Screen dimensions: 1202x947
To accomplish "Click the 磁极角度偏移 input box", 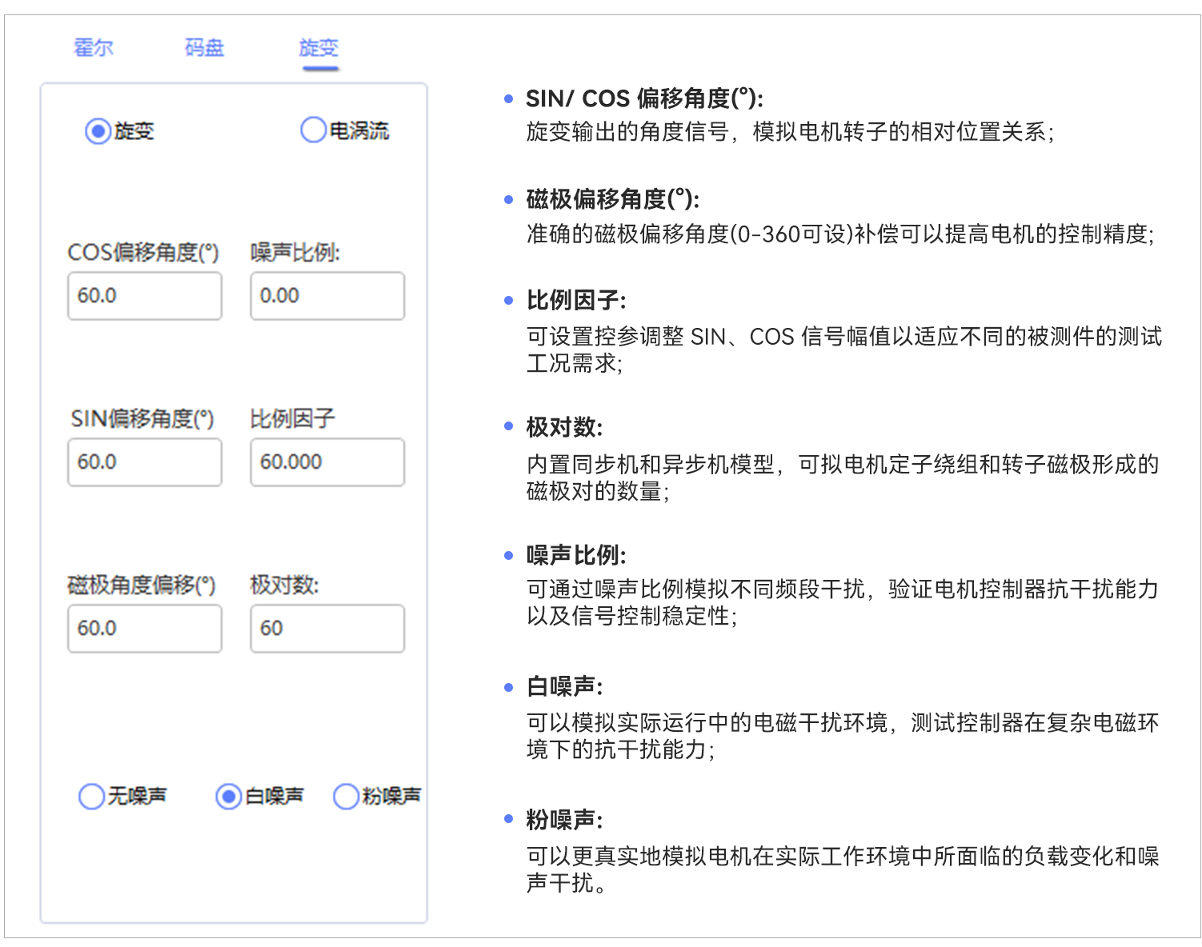I will coord(145,629).
